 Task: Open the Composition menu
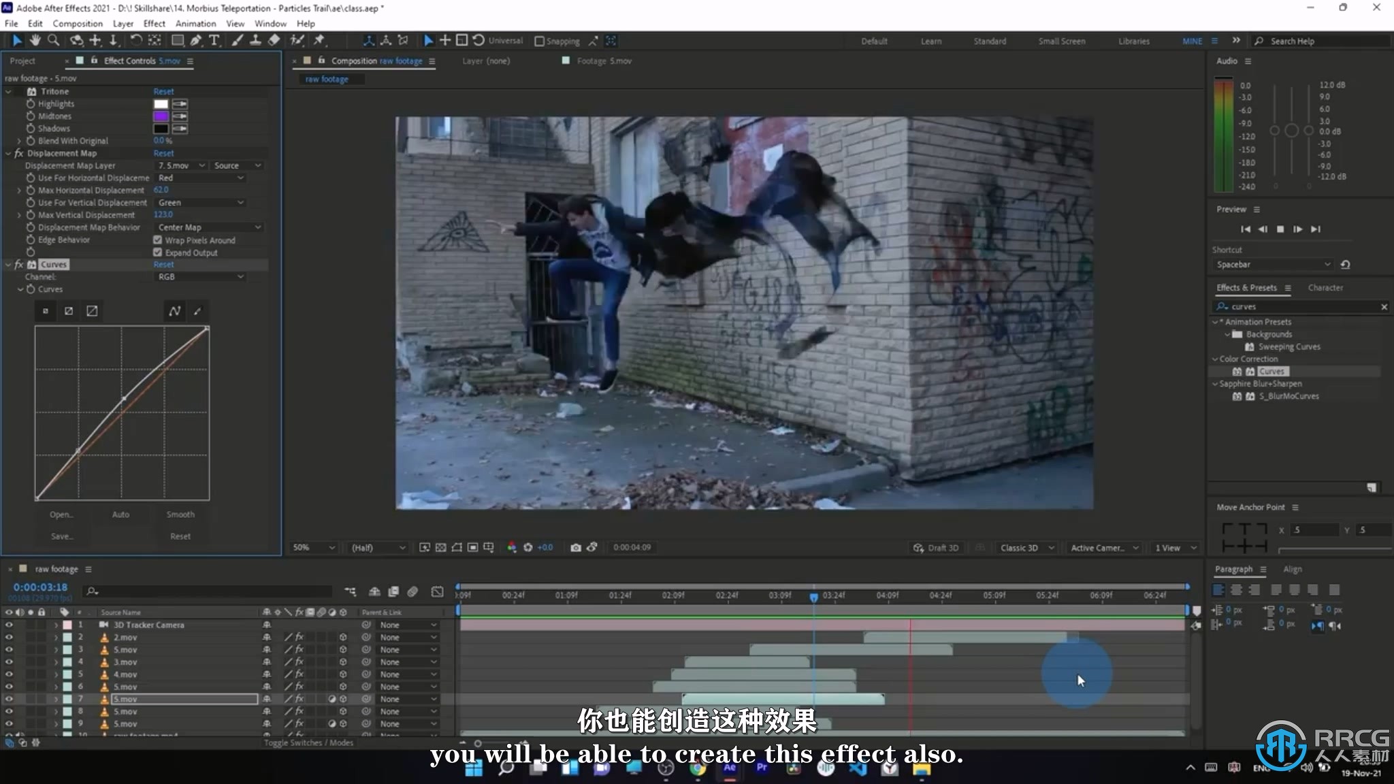pos(78,23)
